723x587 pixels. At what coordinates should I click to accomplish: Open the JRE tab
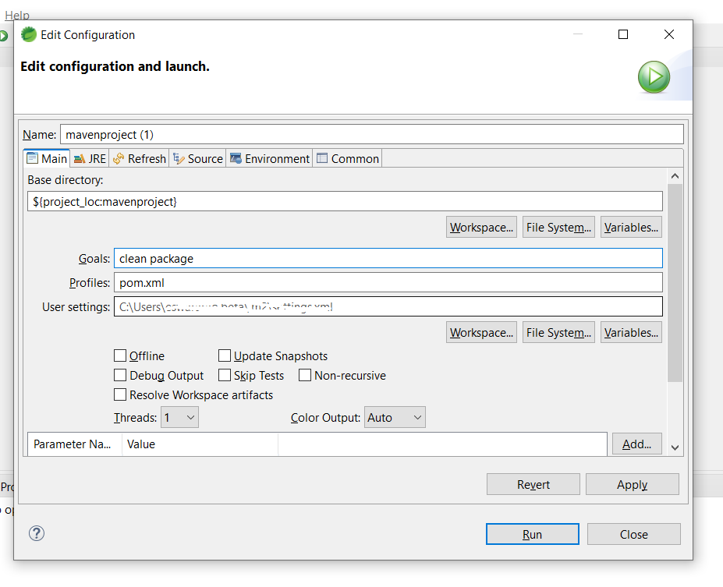90,158
